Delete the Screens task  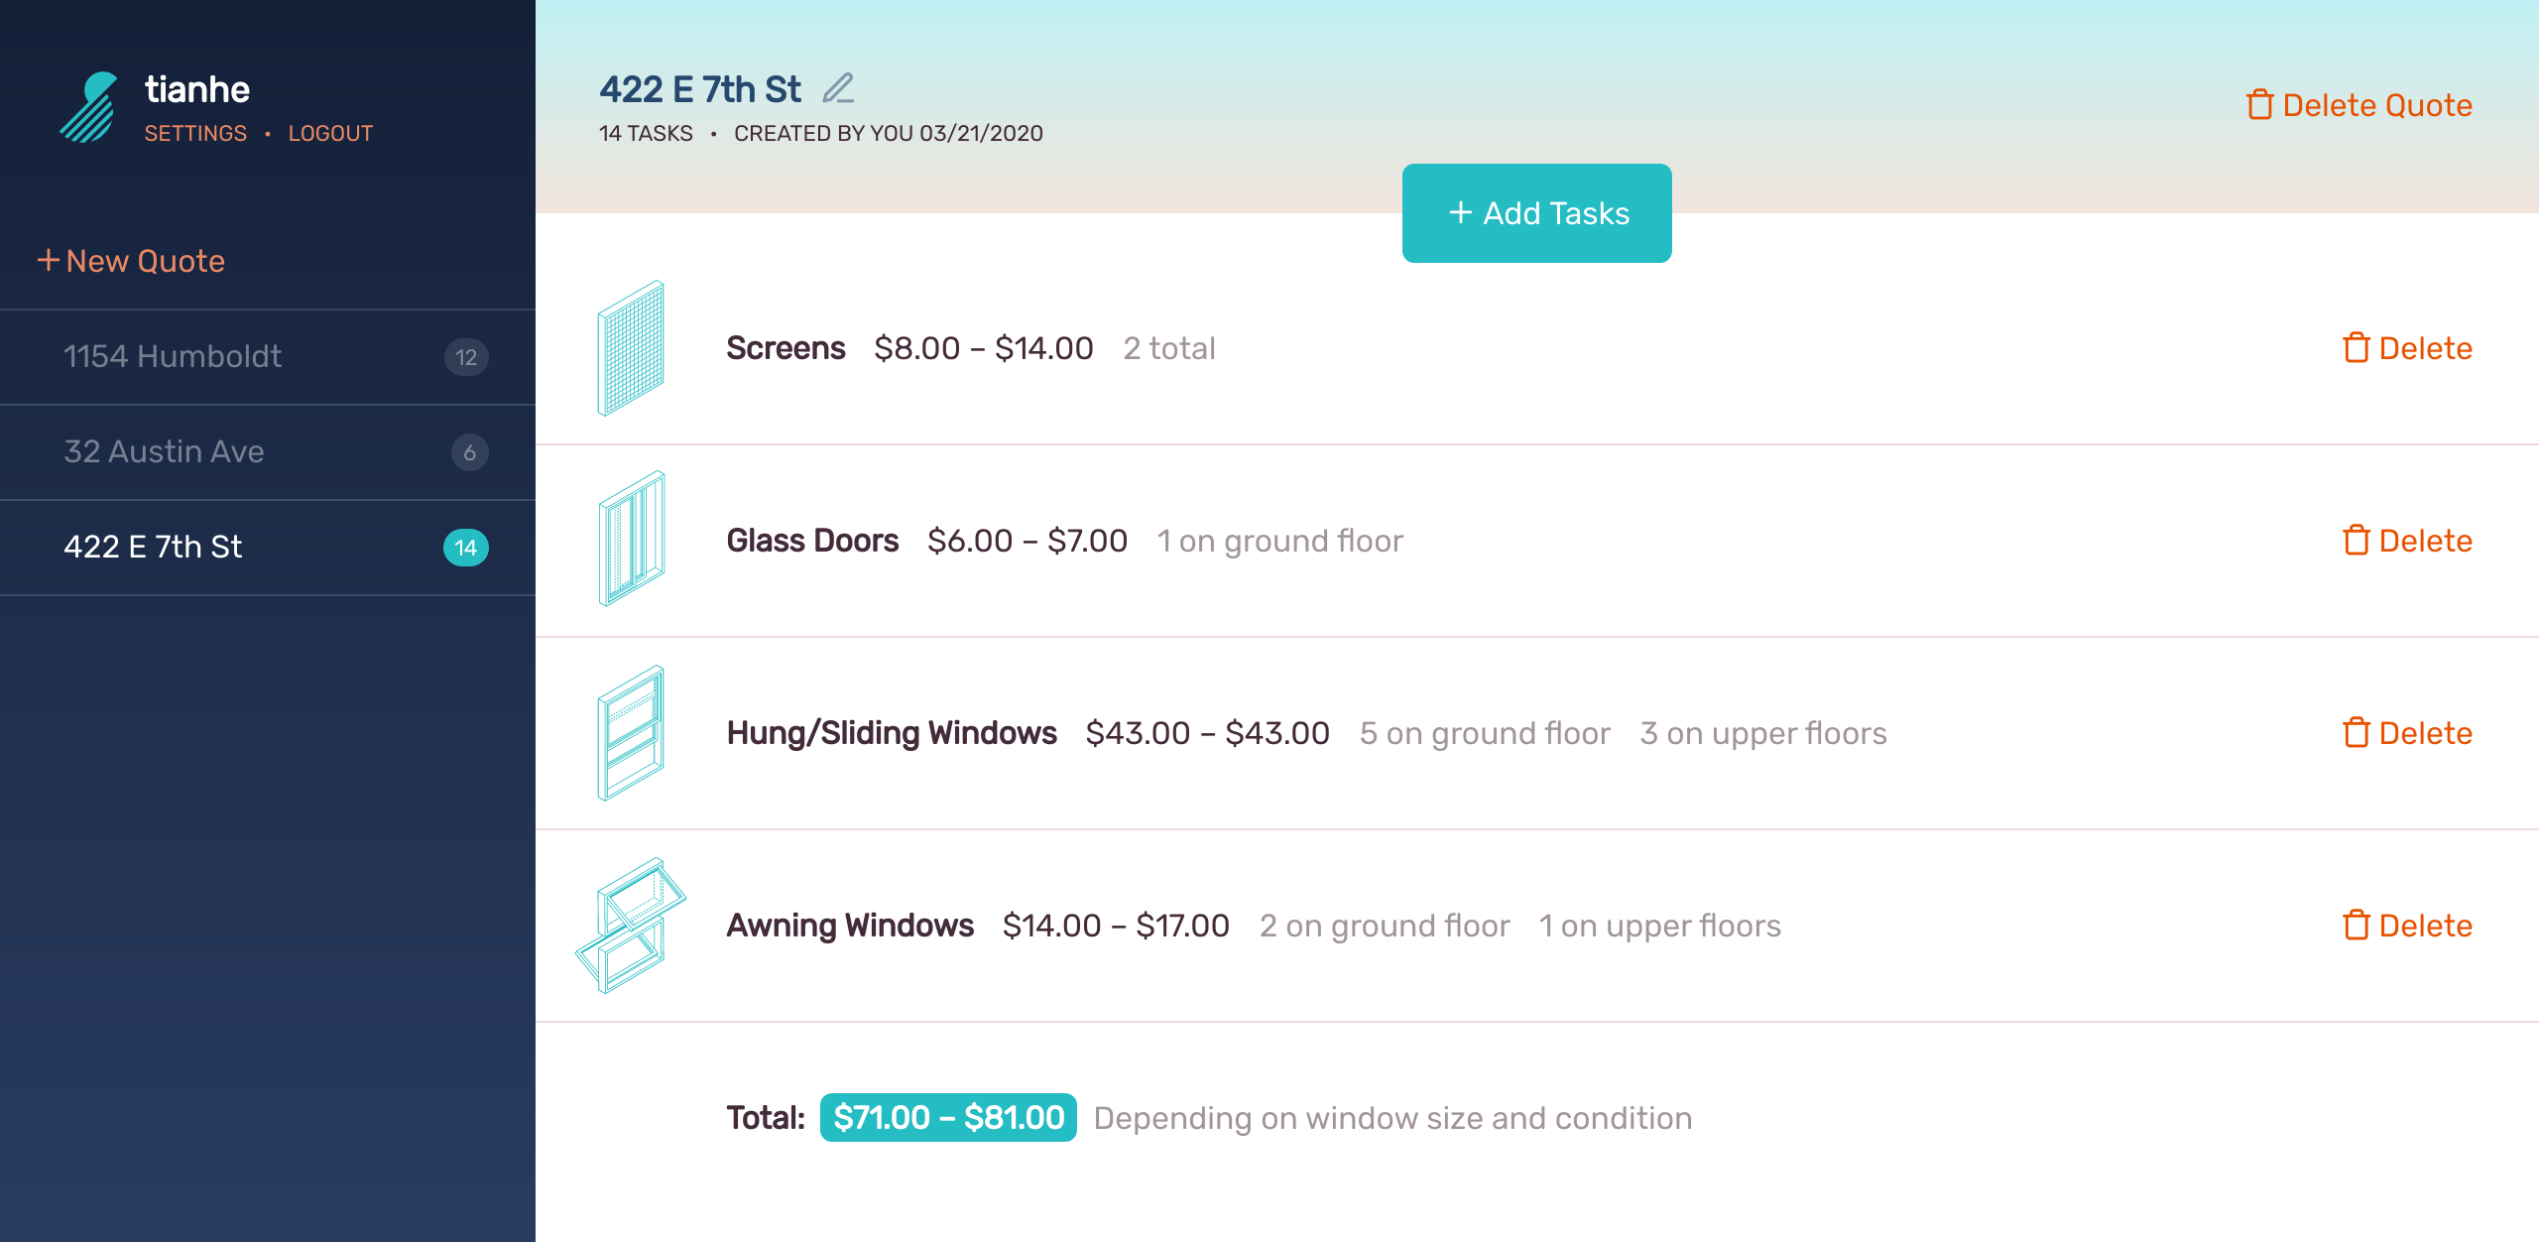[x=2407, y=348]
